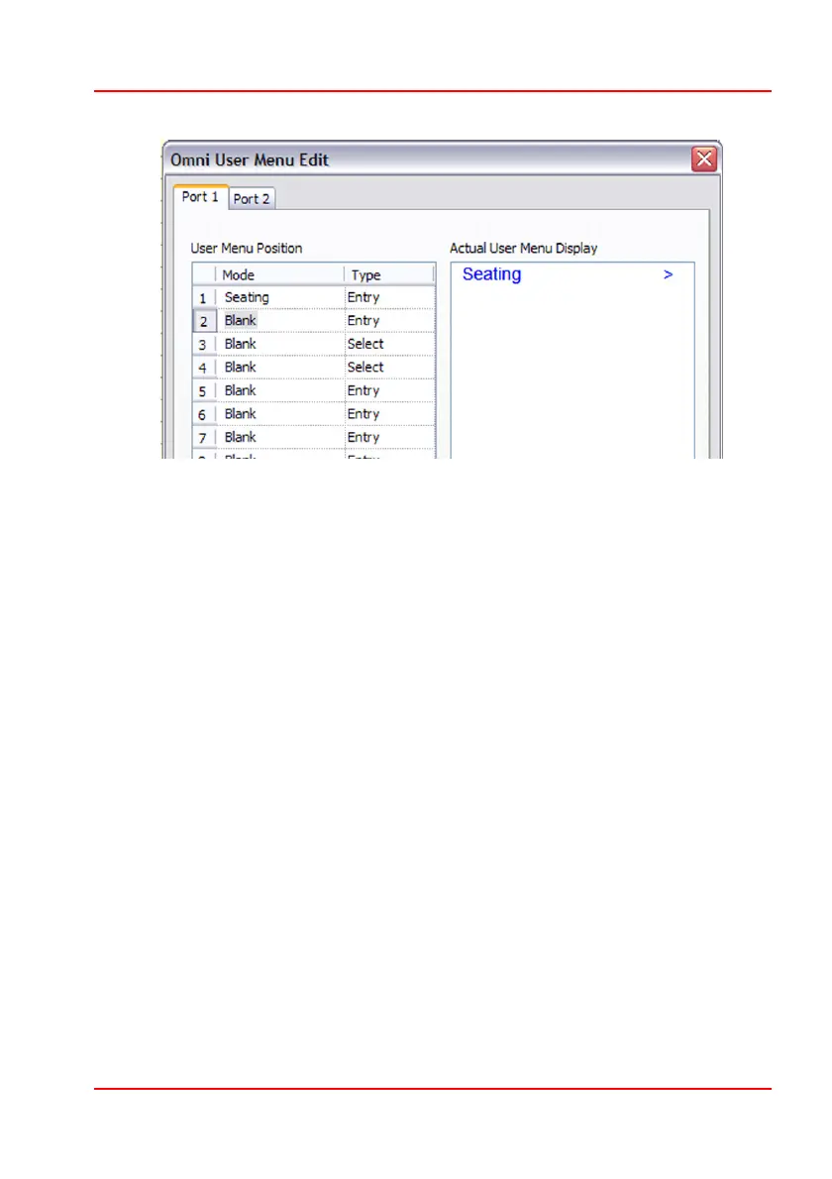Viewport: 832px width, 1179px height.
Task: Click Seating in Actual User Menu Display
Action: pos(491,275)
